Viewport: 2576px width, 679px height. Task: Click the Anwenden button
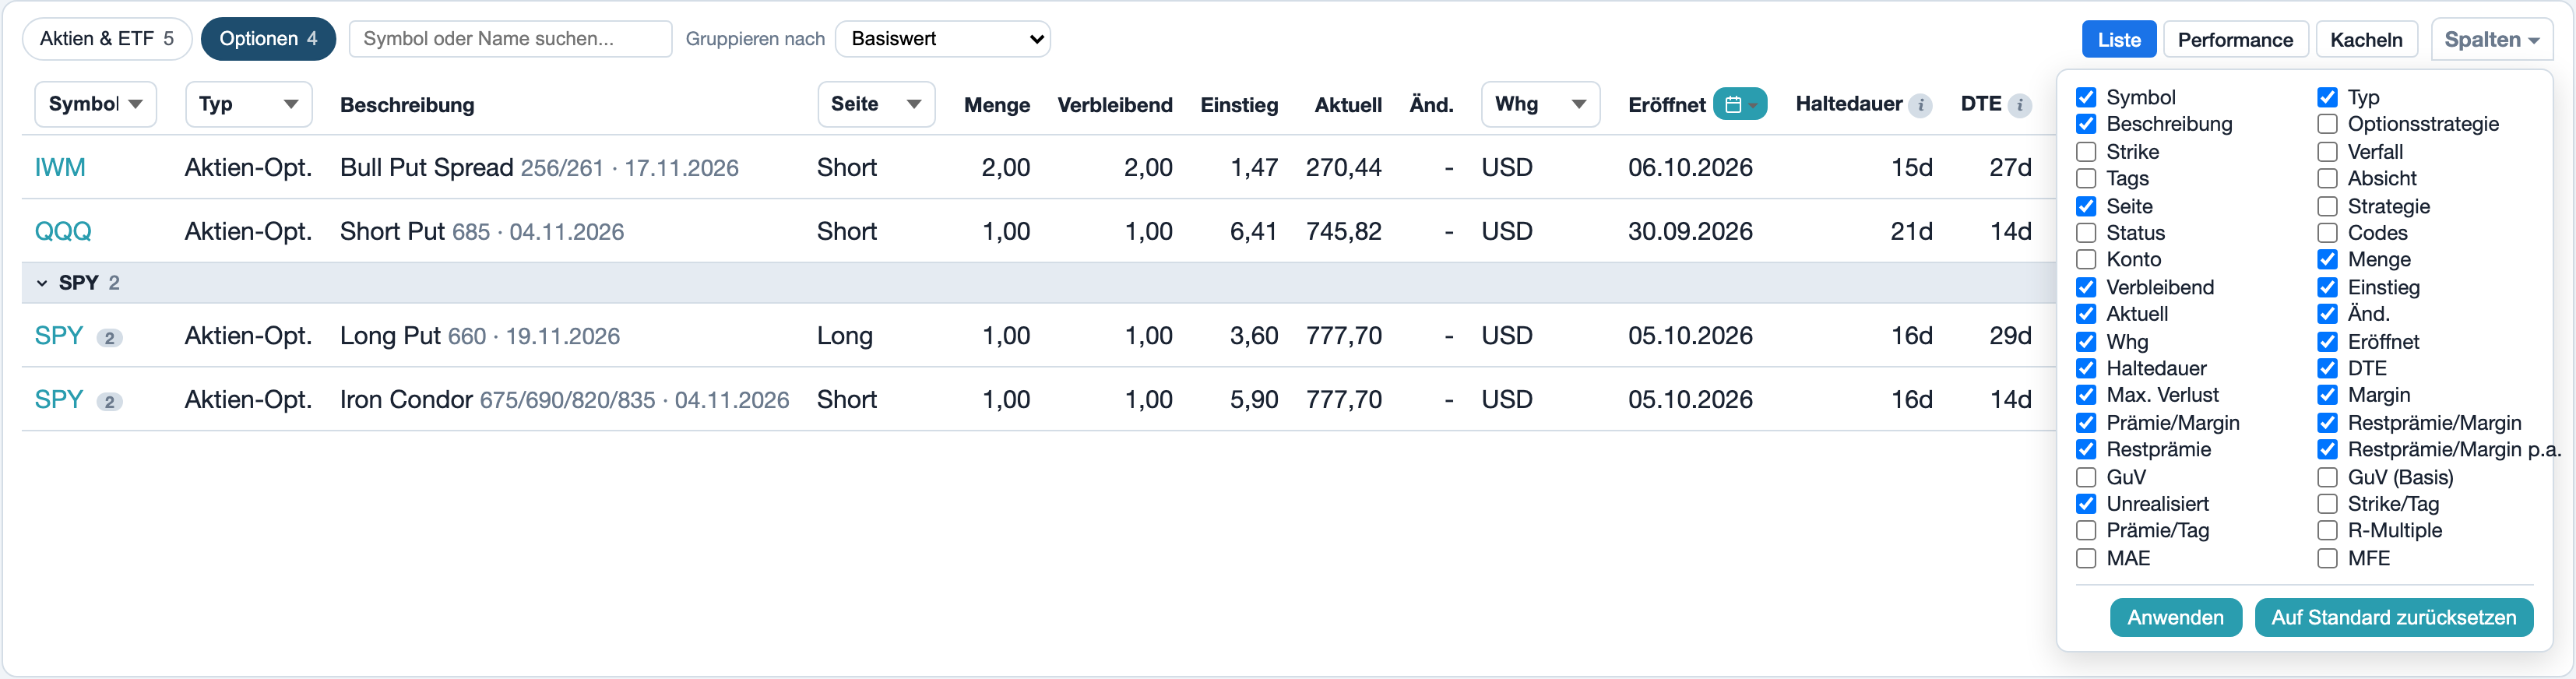(2175, 617)
